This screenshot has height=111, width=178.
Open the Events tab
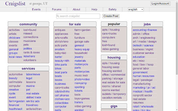(x=36, y=9)
